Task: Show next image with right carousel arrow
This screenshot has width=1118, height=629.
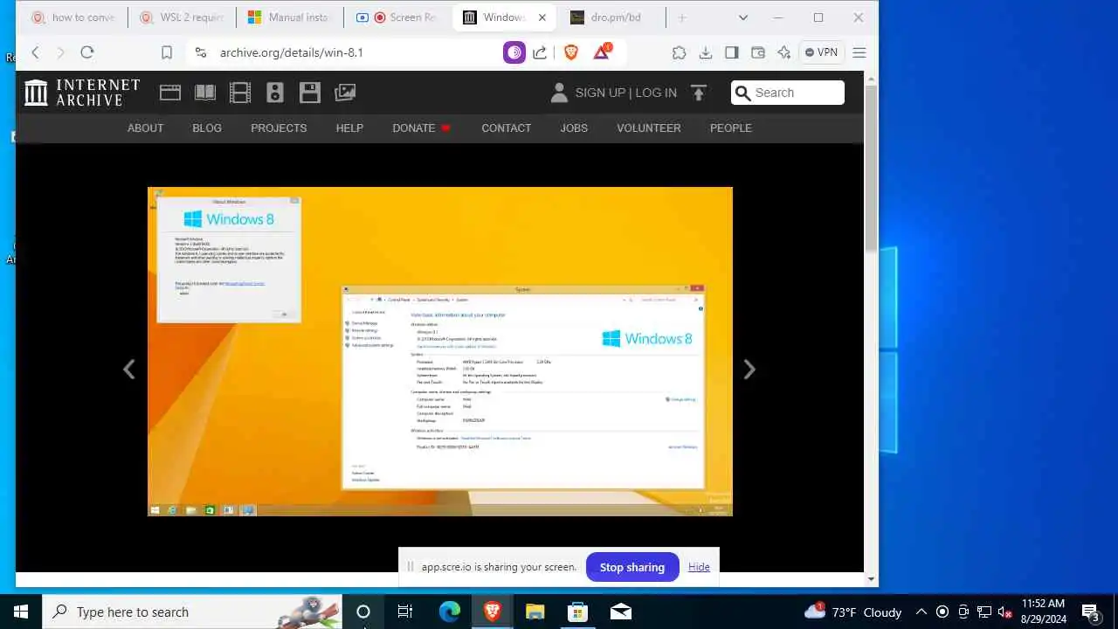Action: (749, 370)
